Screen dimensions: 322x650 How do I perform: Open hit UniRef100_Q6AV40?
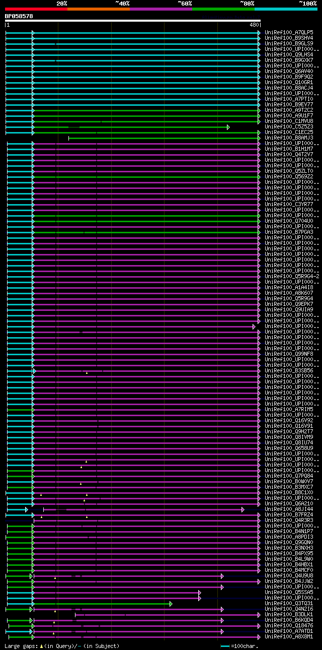(289, 71)
